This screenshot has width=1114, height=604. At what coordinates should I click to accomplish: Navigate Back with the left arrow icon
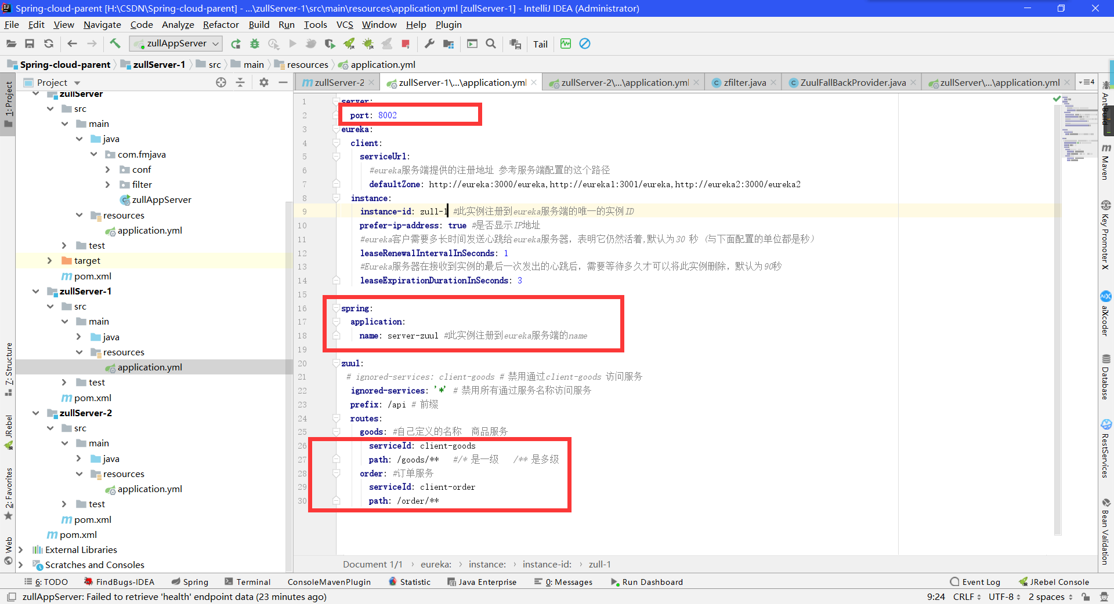click(72, 43)
